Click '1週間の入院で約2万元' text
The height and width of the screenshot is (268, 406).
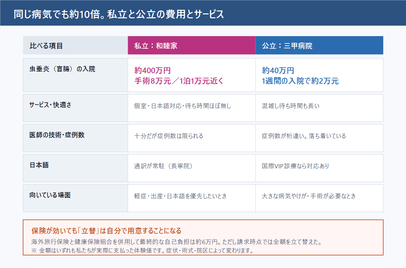tap(300, 81)
